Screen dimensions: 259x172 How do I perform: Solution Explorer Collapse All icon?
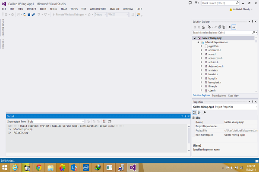pyautogui.click(x=220, y=27)
